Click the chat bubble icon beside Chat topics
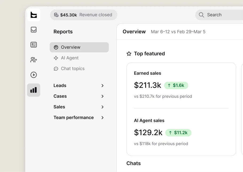Image resolution: width=243 pixels, height=172 pixels. point(56,69)
